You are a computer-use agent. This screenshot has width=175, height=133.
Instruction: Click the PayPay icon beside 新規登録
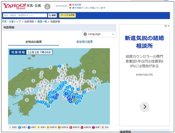[70, 5]
